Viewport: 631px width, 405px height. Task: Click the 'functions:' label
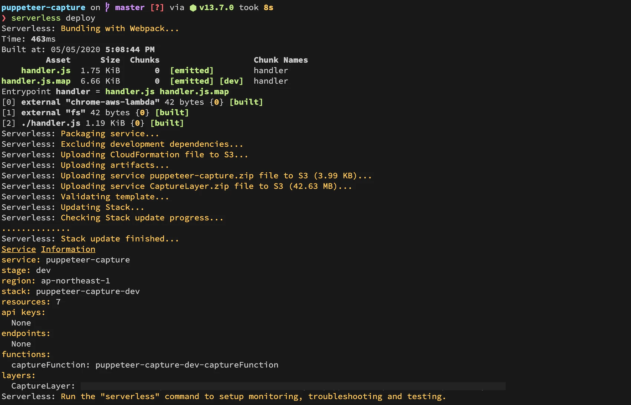pos(26,355)
